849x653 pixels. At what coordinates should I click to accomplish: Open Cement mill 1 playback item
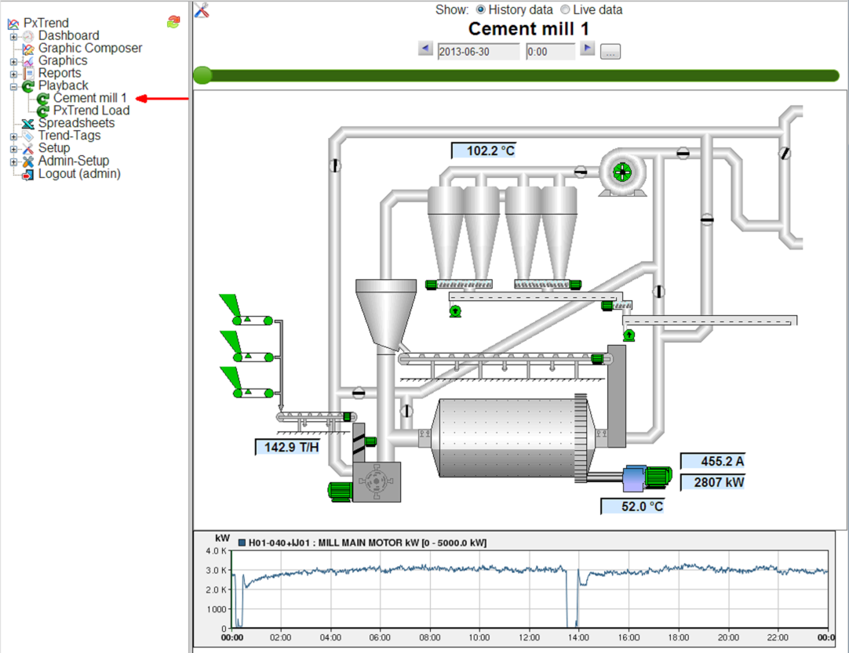tap(89, 98)
